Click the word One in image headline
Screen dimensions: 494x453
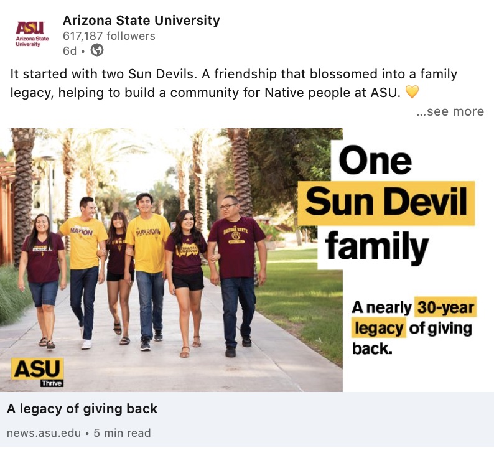point(375,160)
